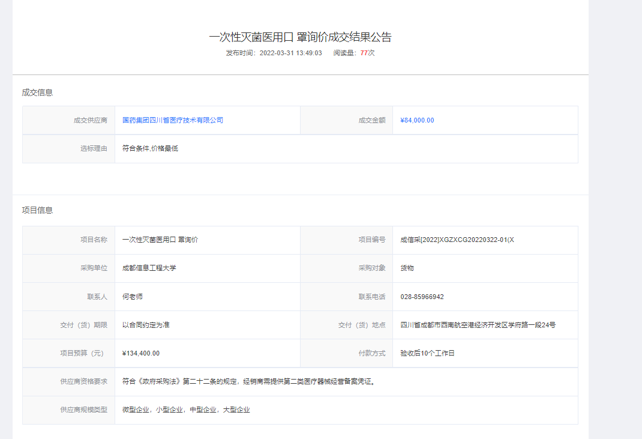Click the 成交信息 section header
642x439 pixels.
pyautogui.click(x=37, y=92)
